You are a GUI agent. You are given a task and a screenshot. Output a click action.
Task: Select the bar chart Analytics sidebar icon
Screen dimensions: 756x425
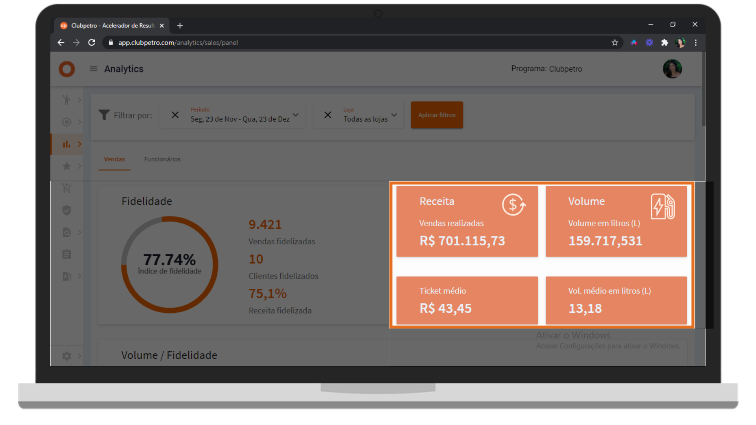click(67, 144)
